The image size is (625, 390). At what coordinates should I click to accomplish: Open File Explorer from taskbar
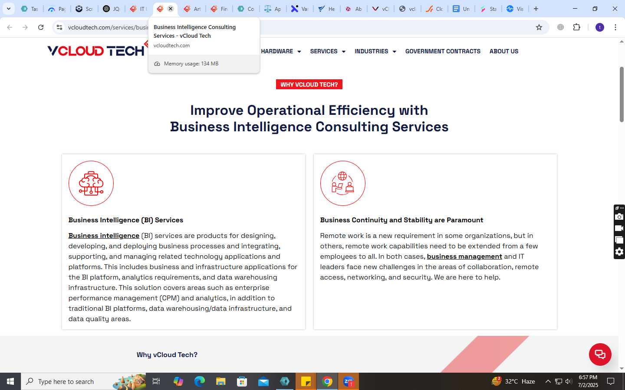(221, 381)
